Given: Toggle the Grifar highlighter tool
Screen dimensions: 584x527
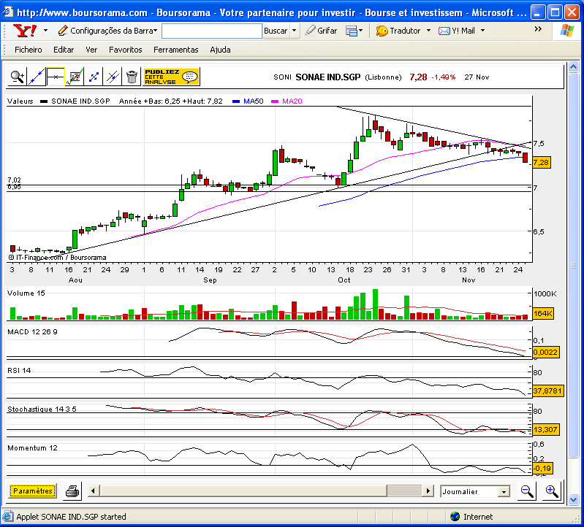Looking at the screenshot, I should pyautogui.click(x=321, y=31).
